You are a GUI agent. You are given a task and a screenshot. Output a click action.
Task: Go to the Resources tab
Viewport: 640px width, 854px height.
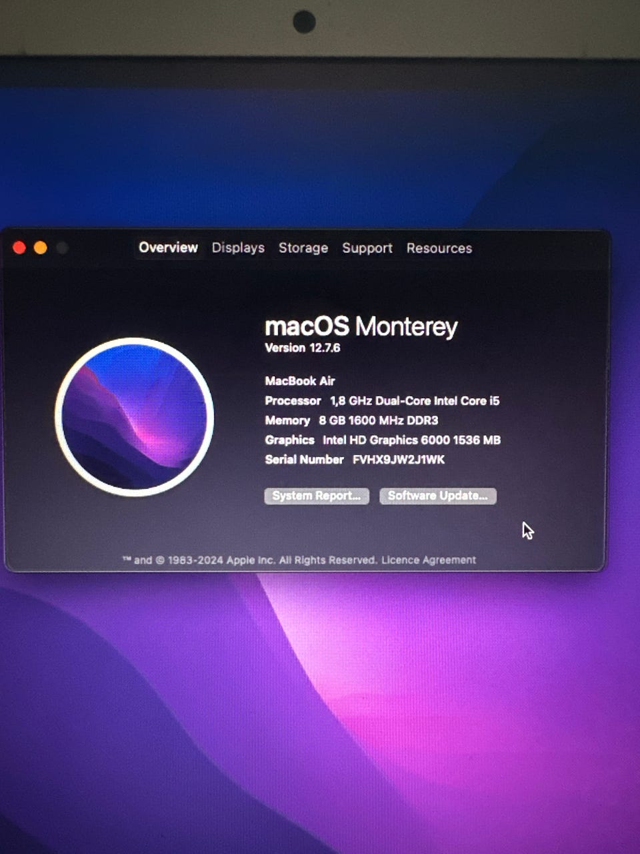(x=439, y=248)
